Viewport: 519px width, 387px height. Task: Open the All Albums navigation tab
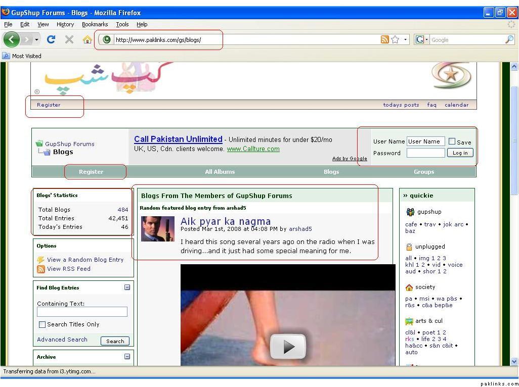(220, 172)
